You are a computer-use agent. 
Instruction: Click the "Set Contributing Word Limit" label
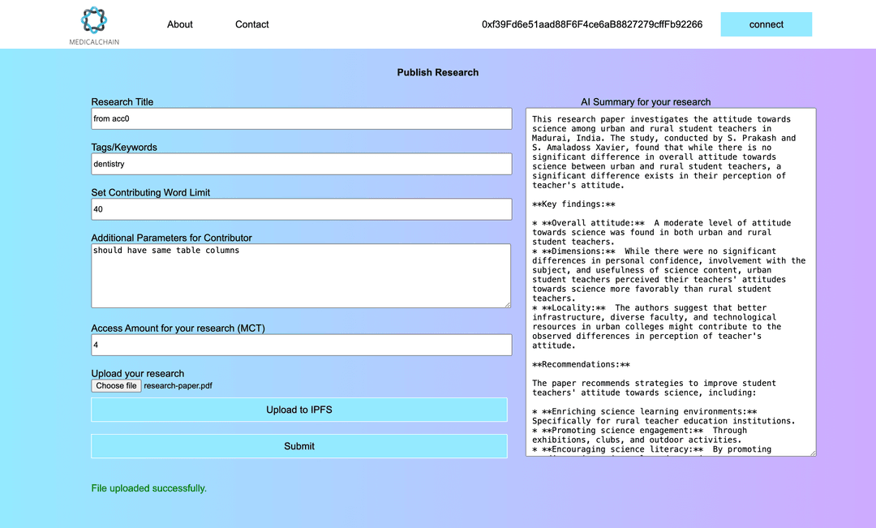click(x=151, y=193)
